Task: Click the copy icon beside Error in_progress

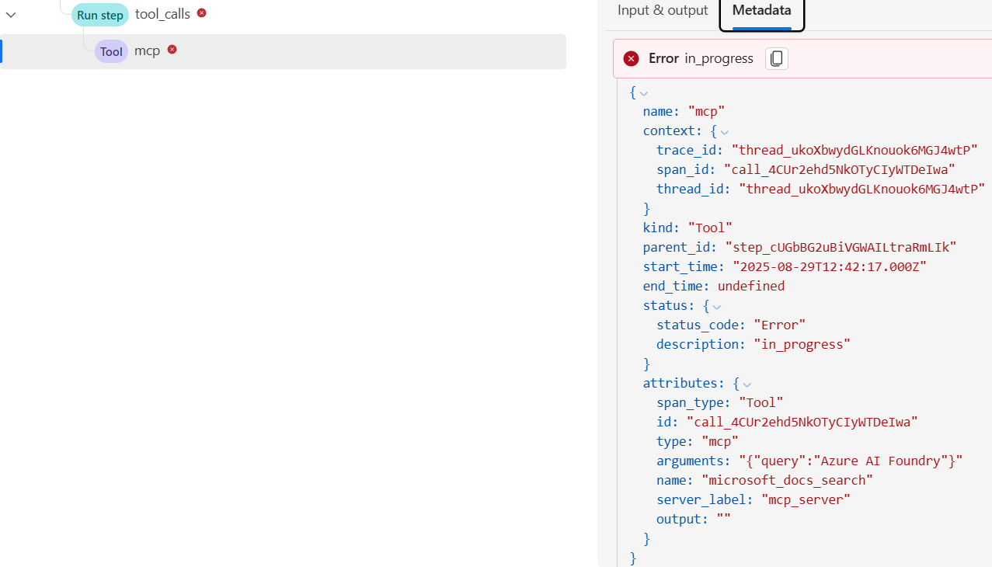Action: point(776,59)
